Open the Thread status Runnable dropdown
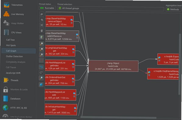182x120 pixels. point(47,8)
